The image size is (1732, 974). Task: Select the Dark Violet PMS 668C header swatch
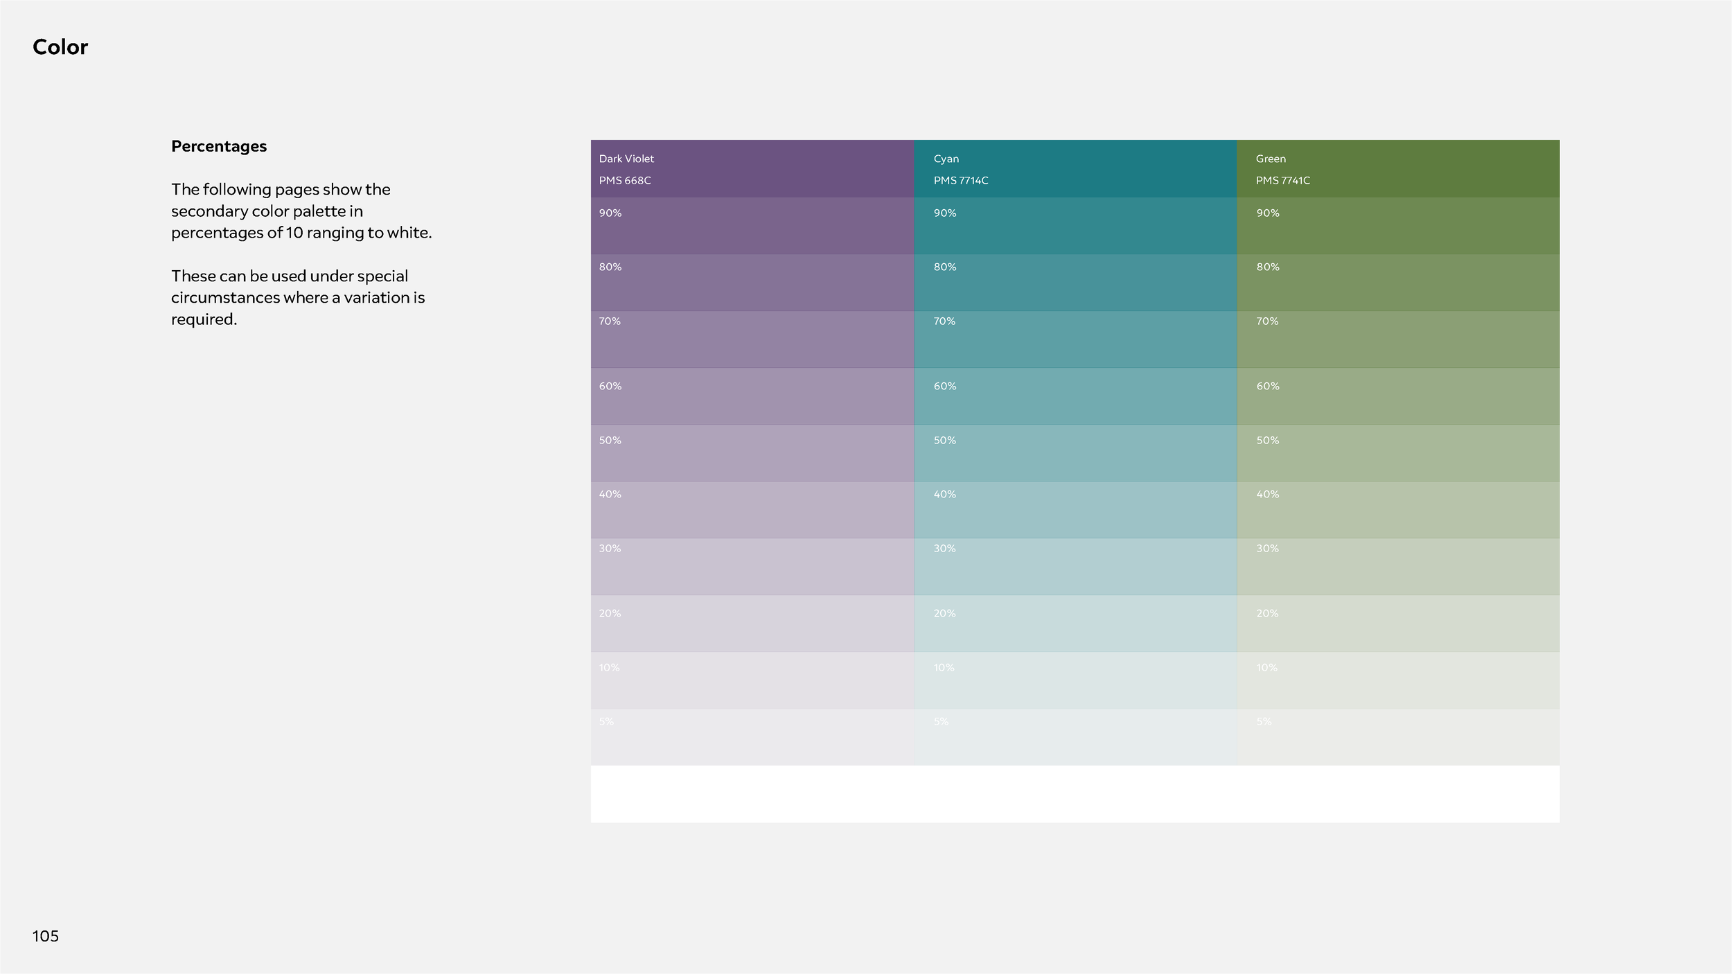coord(752,168)
